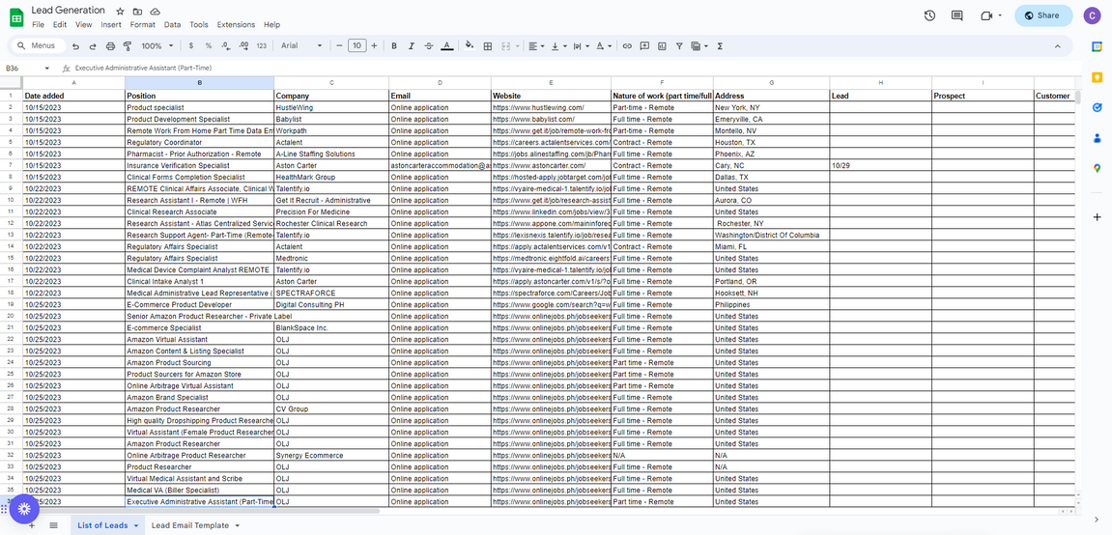
Task: Insert a comment
Action: (x=644, y=46)
